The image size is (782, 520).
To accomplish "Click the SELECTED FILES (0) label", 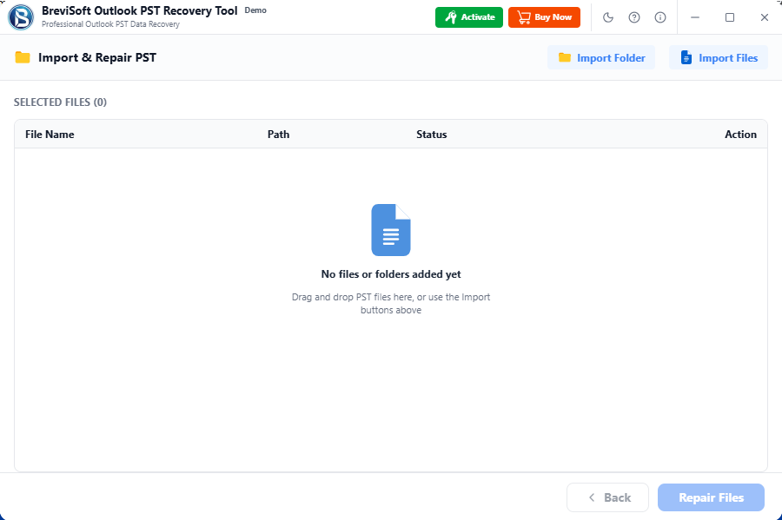I will 60,102.
